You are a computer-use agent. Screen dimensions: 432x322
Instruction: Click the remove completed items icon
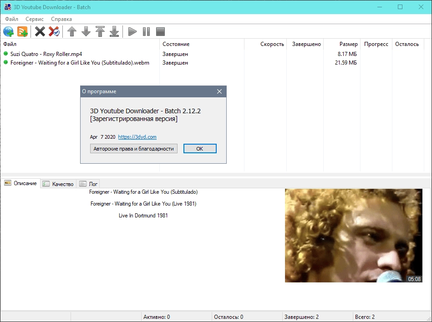click(x=54, y=31)
